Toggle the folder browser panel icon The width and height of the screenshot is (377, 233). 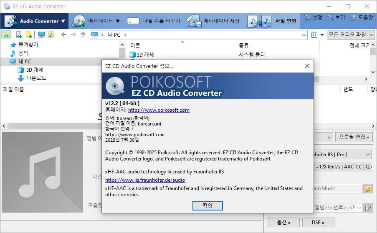(x=6, y=35)
